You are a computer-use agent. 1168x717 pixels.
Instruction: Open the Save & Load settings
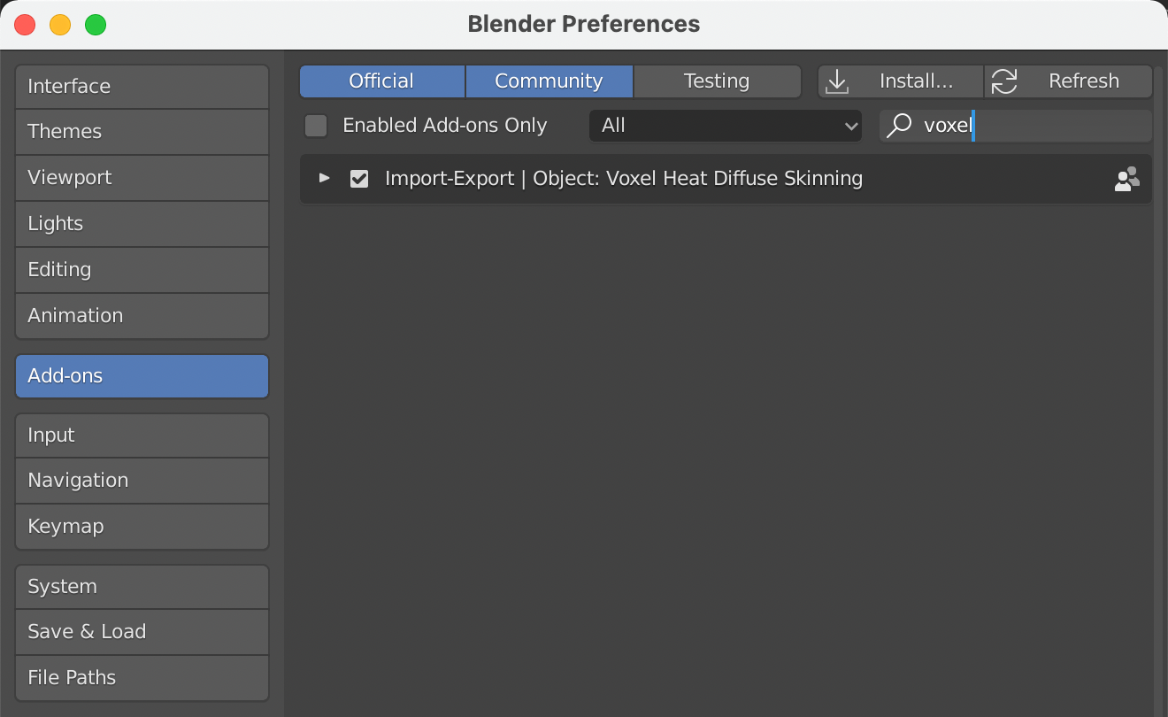tap(142, 631)
